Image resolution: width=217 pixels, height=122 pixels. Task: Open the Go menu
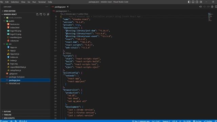[x=29, y=2]
